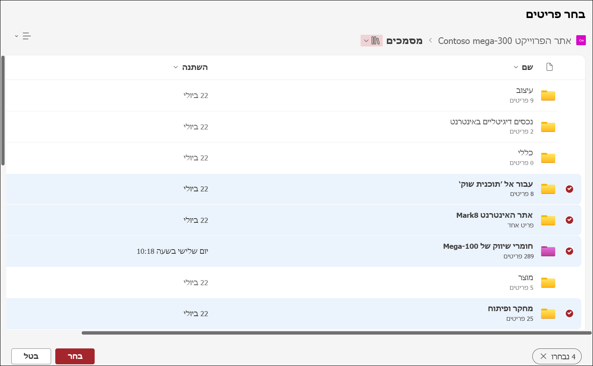Click the pink Contoso site logo icon
The image size is (593, 366).
581,41
